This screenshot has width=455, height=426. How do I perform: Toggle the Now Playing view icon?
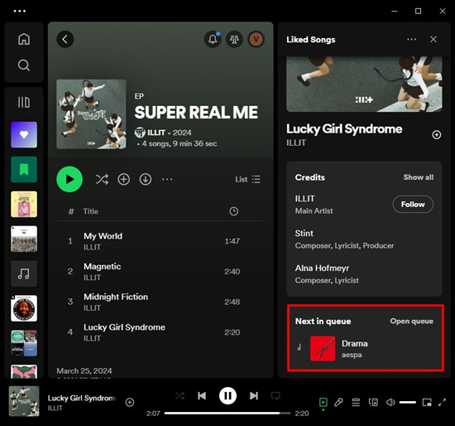pos(323,402)
